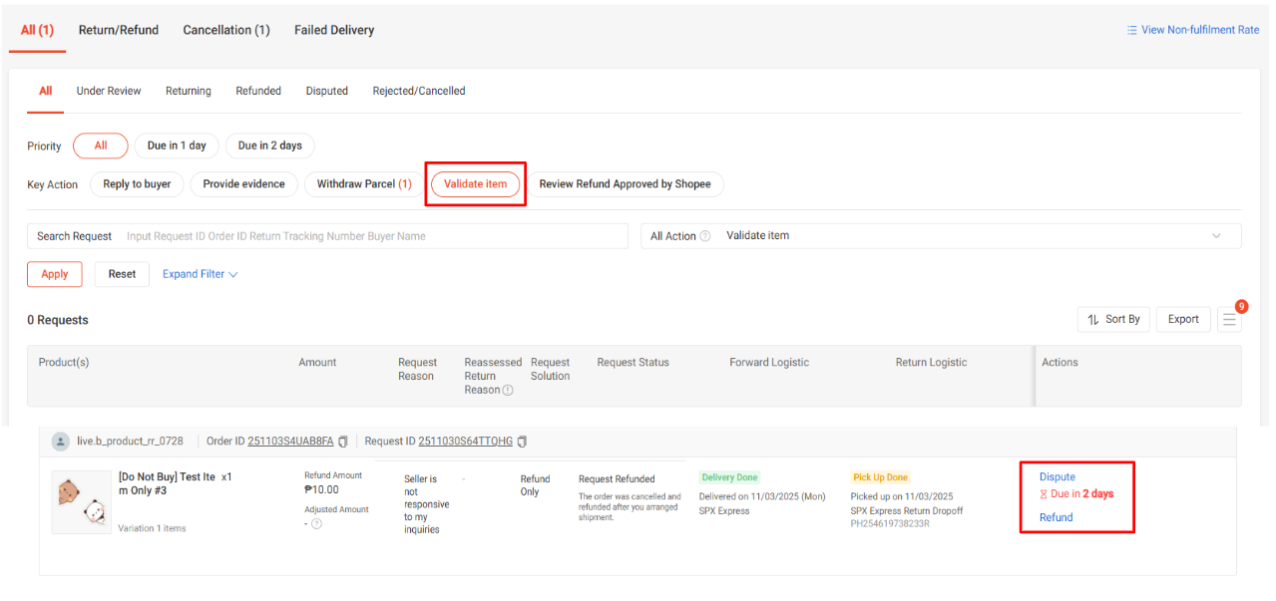Click the Reset button
Image resolution: width=1276 pixels, height=601 pixels.
(122, 274)
